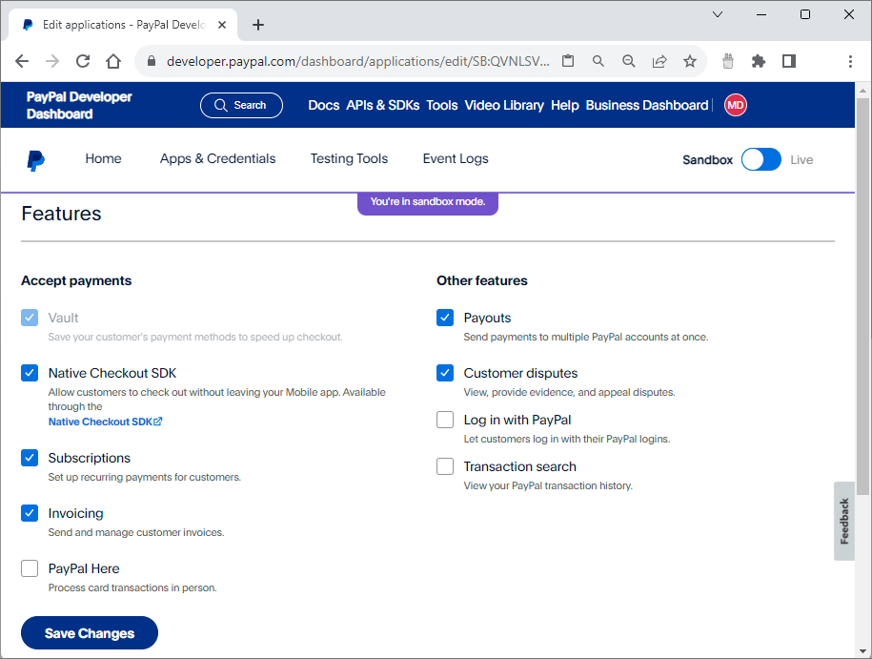Open the MD profile avatar menu

(x=735, y=105)
